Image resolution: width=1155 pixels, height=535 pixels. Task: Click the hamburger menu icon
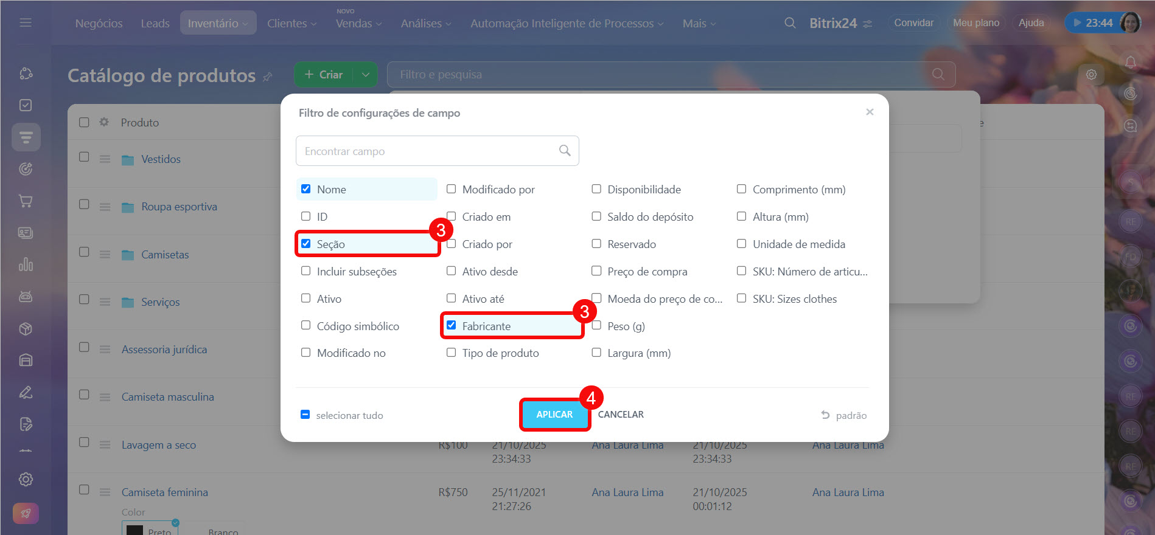tap(26, 22)
